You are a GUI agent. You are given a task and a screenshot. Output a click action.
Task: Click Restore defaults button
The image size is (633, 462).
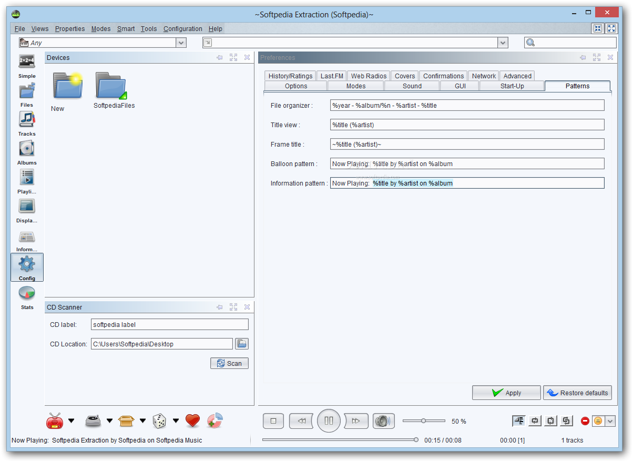[577, 393]
